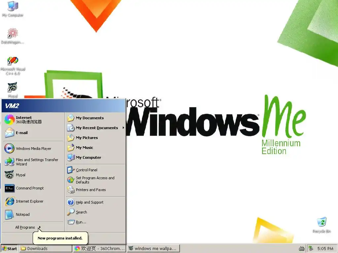This screenshot has width=338, height=253.
Task: Click the My Documents folder icon
Action: tap(71, 118)
